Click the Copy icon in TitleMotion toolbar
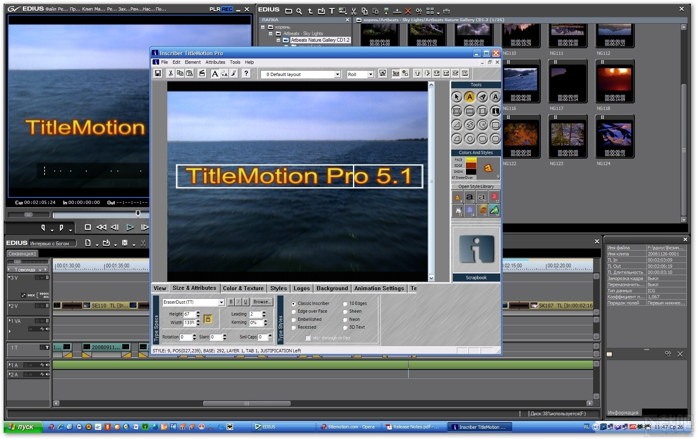Image resolution: width=697 pixels, height=439 pixels. [x=180, y=74]
